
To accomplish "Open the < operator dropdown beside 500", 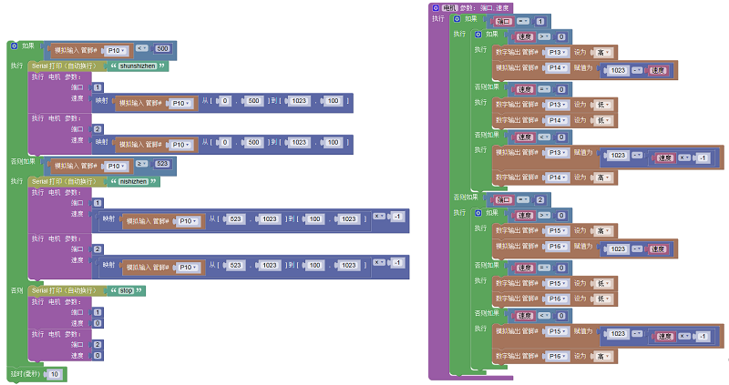I will pyautogui.click(x=141, y=49).
